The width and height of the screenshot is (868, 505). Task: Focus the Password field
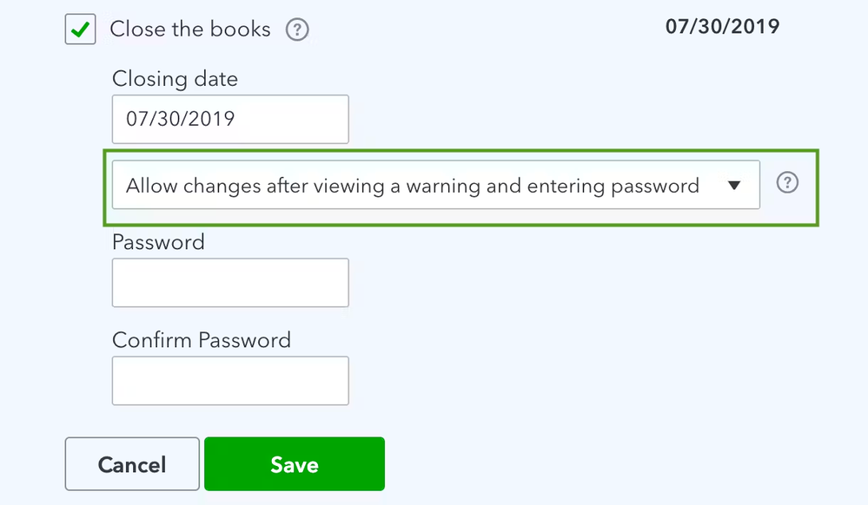coord(230,282)
